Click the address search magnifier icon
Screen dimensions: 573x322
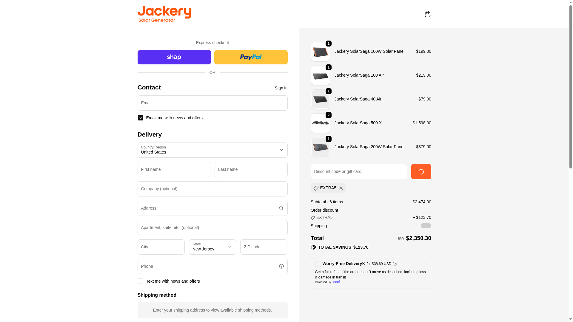[281, 208]
